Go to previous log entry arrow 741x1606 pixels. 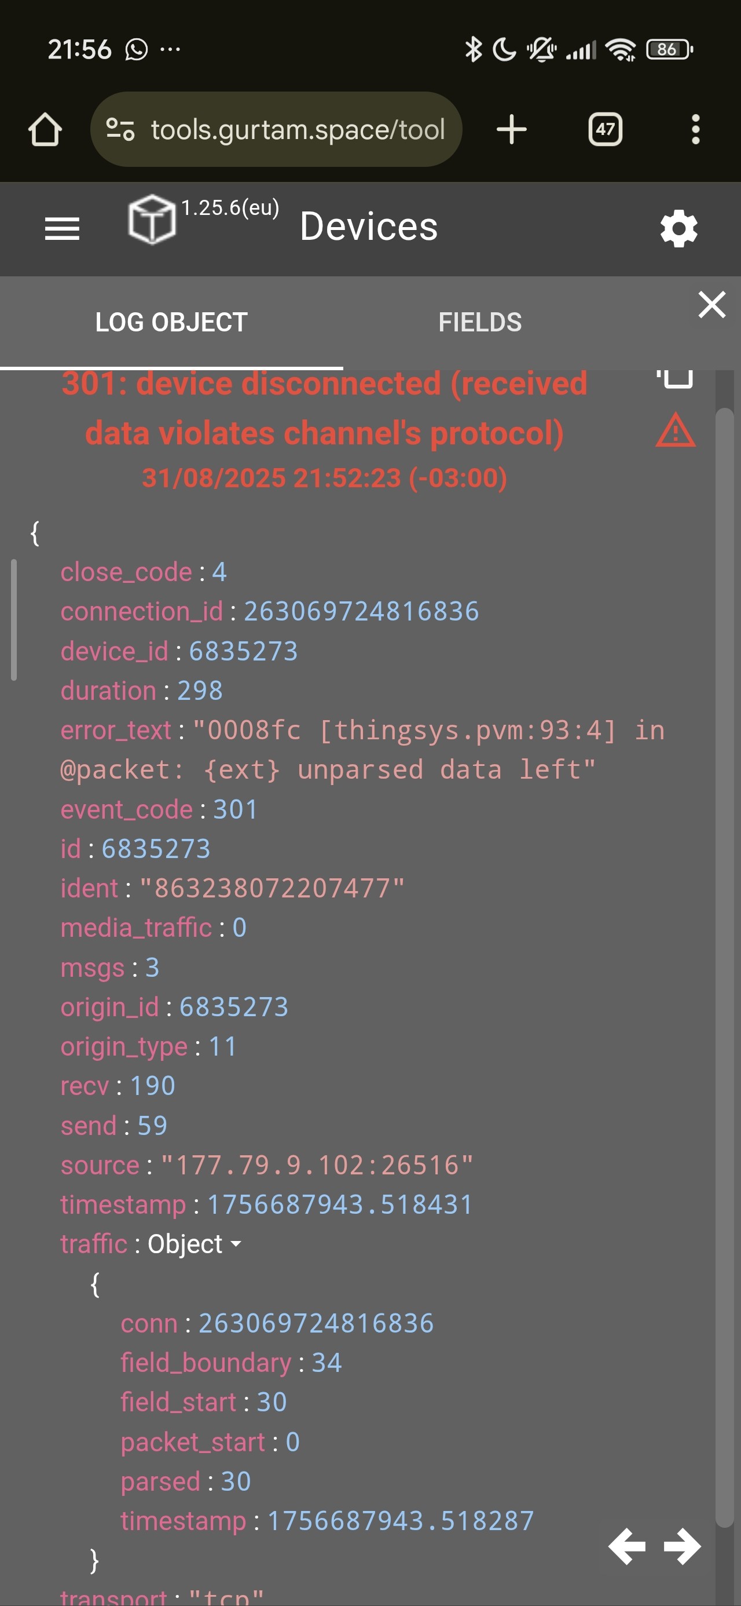point(627,1546)
